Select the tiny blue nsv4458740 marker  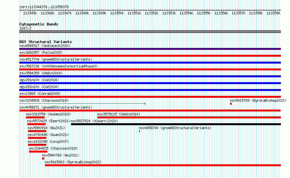click(139, 131)
